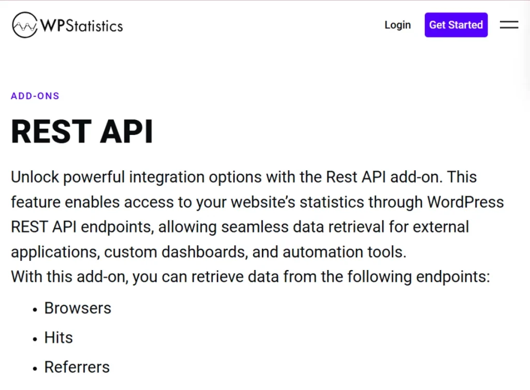The image size is (530, 390).
Task: Click the Login link in the header
Action: [x=397, y=24]
